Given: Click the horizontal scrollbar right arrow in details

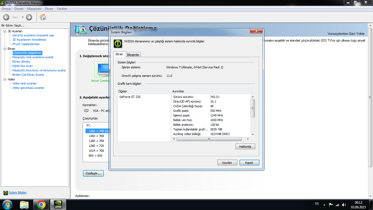Looking at the screenshot, I should pos(248,139).
